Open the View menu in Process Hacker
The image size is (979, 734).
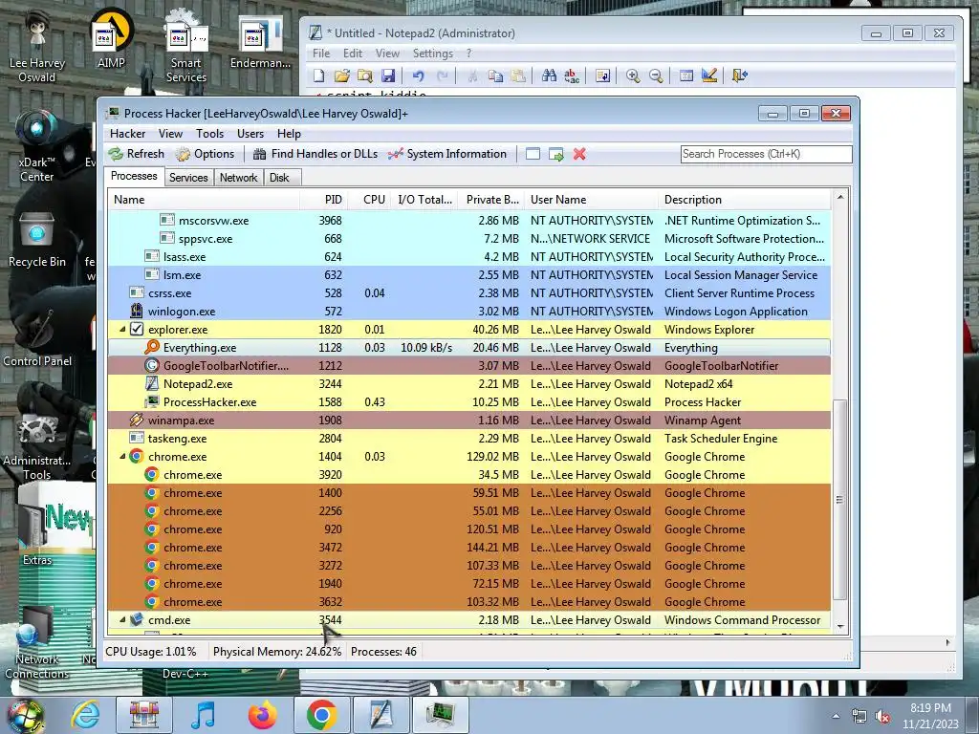pyautogui.click(x=170, y=134)
